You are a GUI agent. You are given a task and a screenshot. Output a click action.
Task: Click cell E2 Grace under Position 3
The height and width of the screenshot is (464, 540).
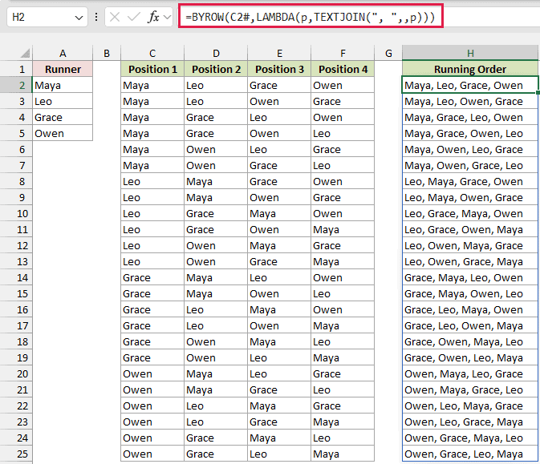279,85
